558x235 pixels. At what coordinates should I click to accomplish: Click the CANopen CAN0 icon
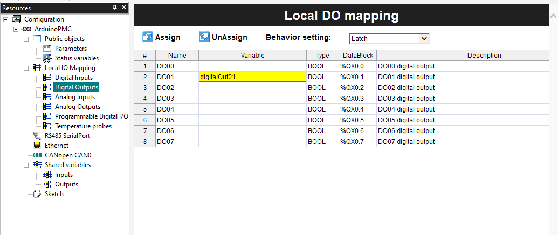(x=37, y=155)
